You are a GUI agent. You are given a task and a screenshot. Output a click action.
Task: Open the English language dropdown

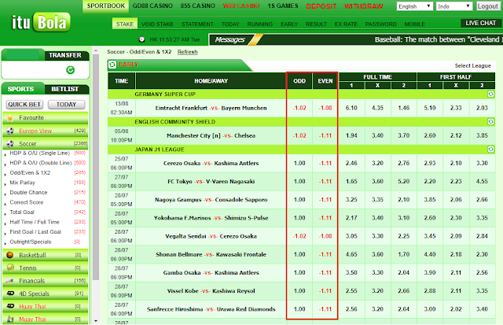414,6
